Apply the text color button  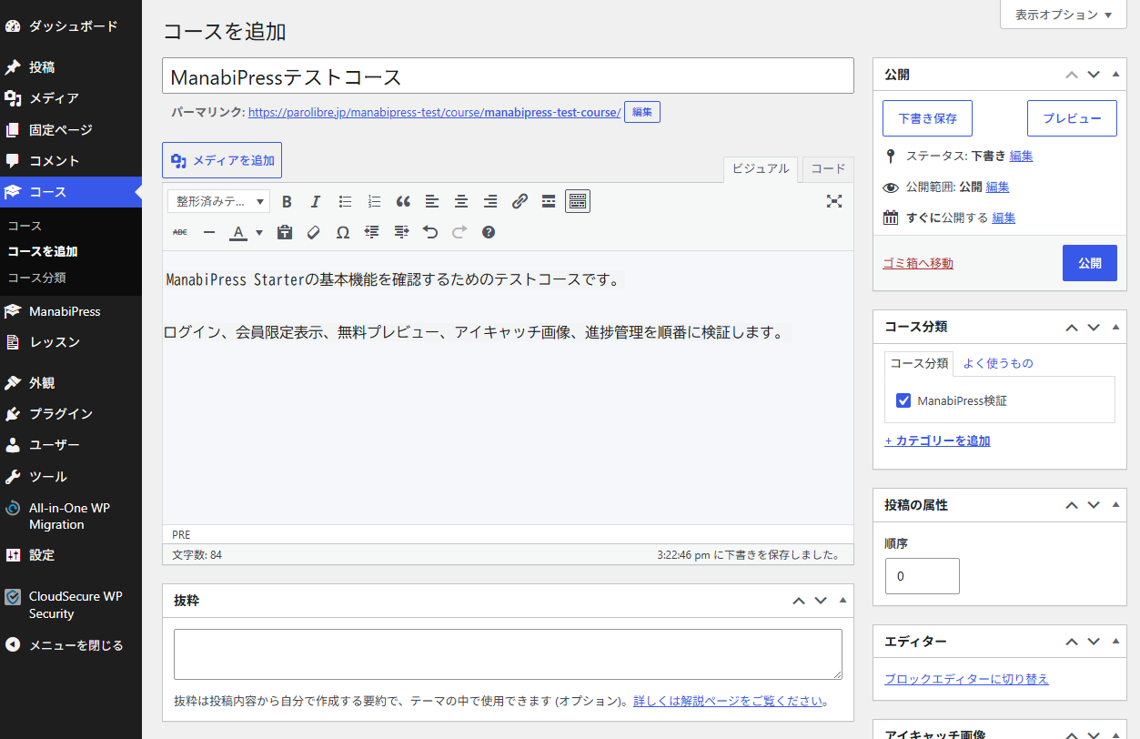coord(238,232)
